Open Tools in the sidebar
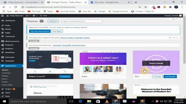 [x=7, y=96]
